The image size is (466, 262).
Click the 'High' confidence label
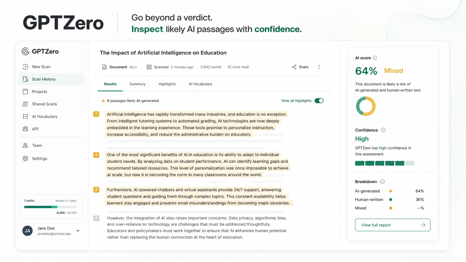[x=362, y=139]
